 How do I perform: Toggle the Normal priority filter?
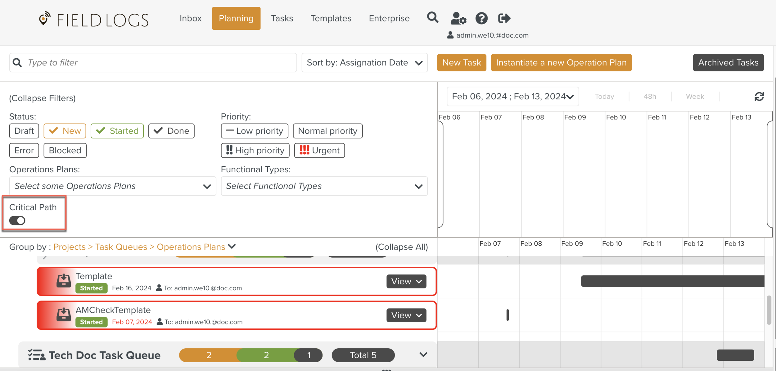click(328, 131)
